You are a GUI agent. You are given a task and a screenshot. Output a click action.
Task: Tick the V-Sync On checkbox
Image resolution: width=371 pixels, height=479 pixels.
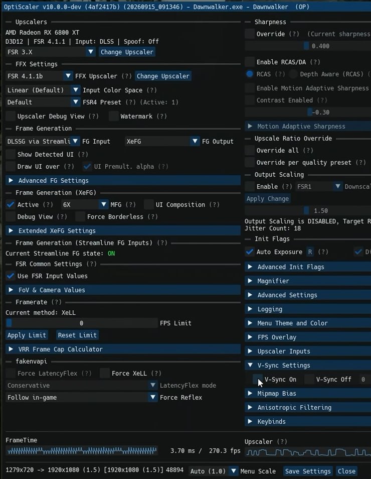[258, 379]
